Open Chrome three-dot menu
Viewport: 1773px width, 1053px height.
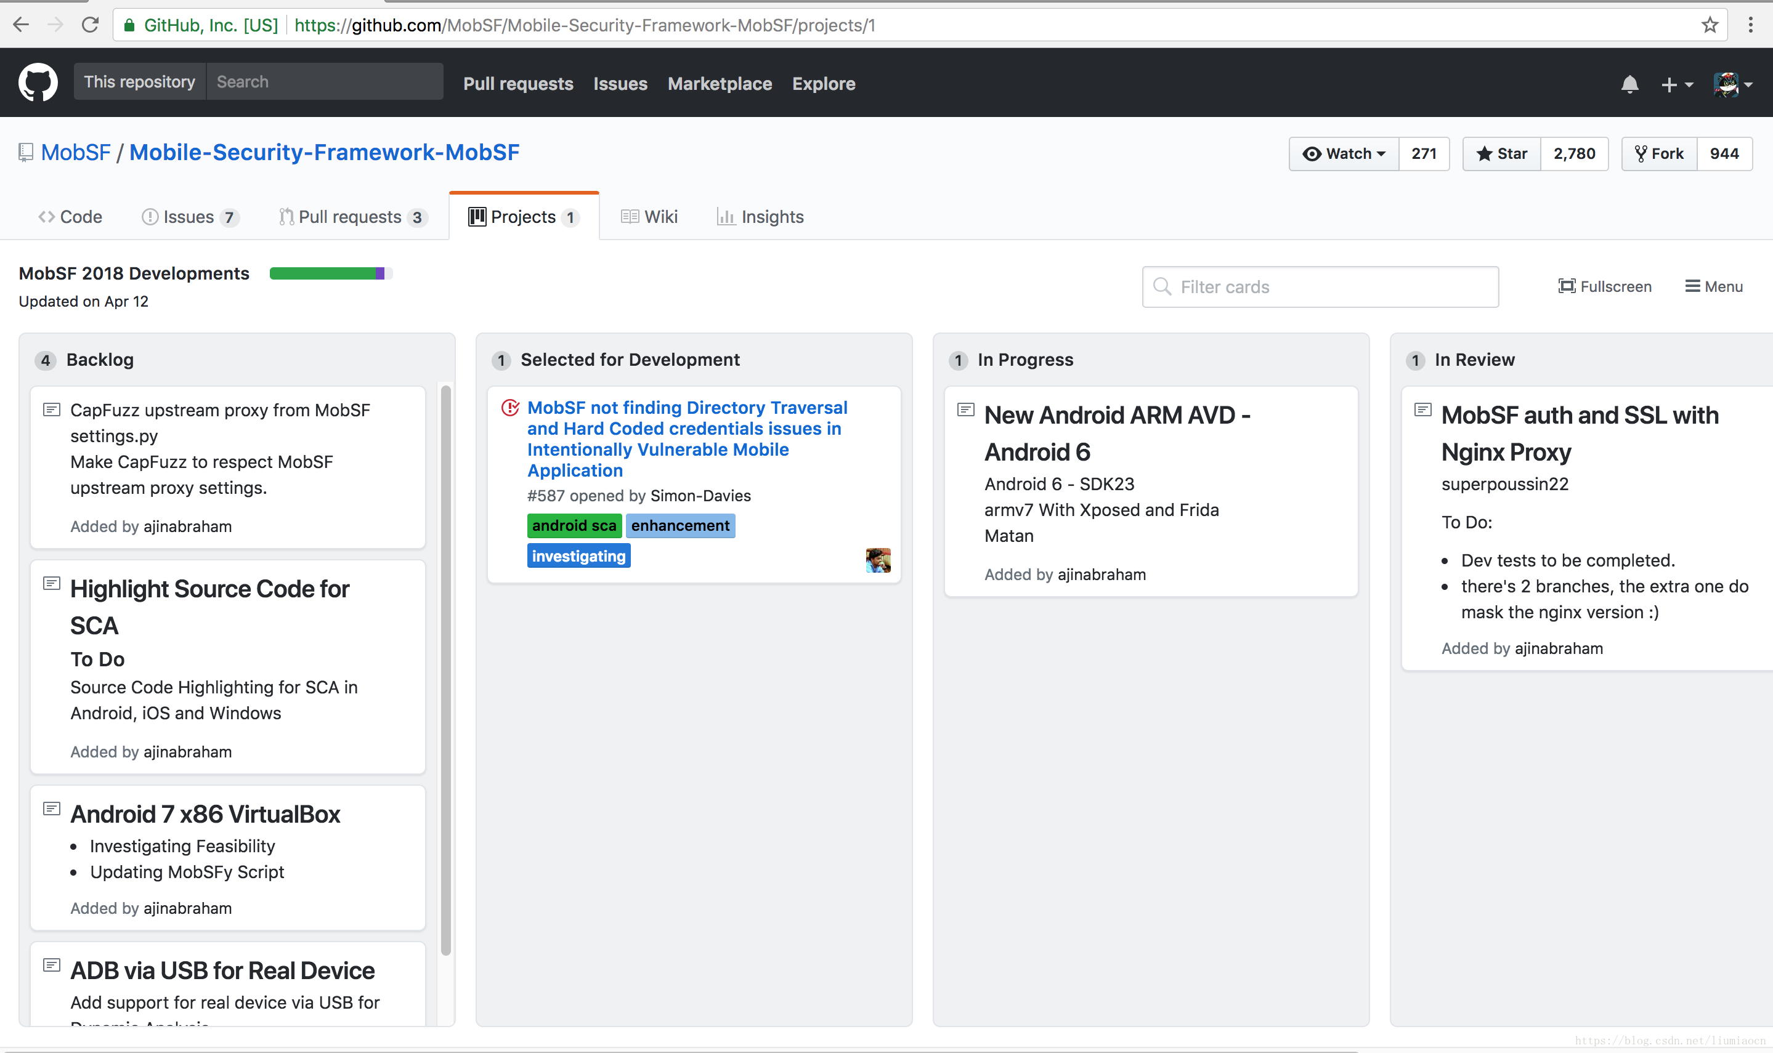coord(1750,25)
